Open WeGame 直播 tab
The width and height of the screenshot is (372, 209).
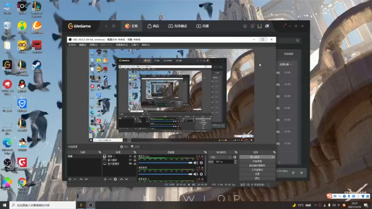coord(203,26)
